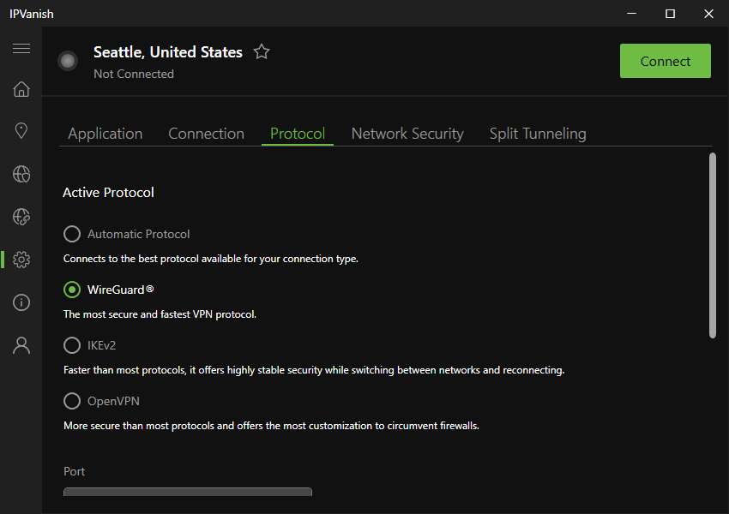Go to the Split Tunneling tab
Image resolution: width=729 pixels, height=514 pixels.
click(x=538, y=134)
